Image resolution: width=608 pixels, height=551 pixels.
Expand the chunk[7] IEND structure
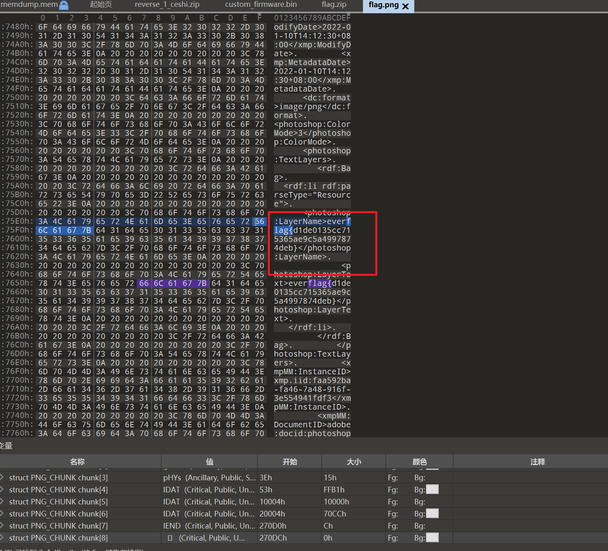pos(2,526)
